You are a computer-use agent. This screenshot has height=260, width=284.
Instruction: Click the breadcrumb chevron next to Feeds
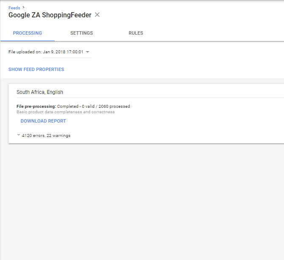click(x=23, y=8)
